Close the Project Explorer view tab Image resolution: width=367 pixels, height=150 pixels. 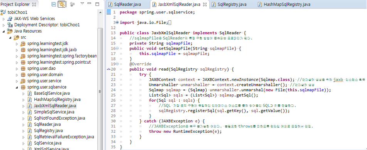pyautogui.click(x=34, y=5)
